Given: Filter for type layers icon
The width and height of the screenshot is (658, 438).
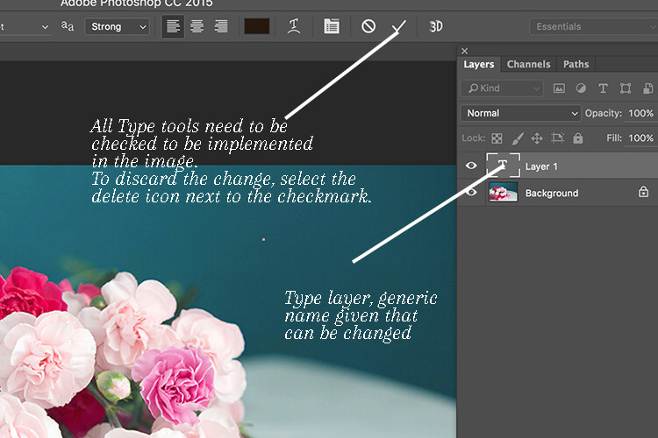Looking at the screenshot, I should pos(603,88).
